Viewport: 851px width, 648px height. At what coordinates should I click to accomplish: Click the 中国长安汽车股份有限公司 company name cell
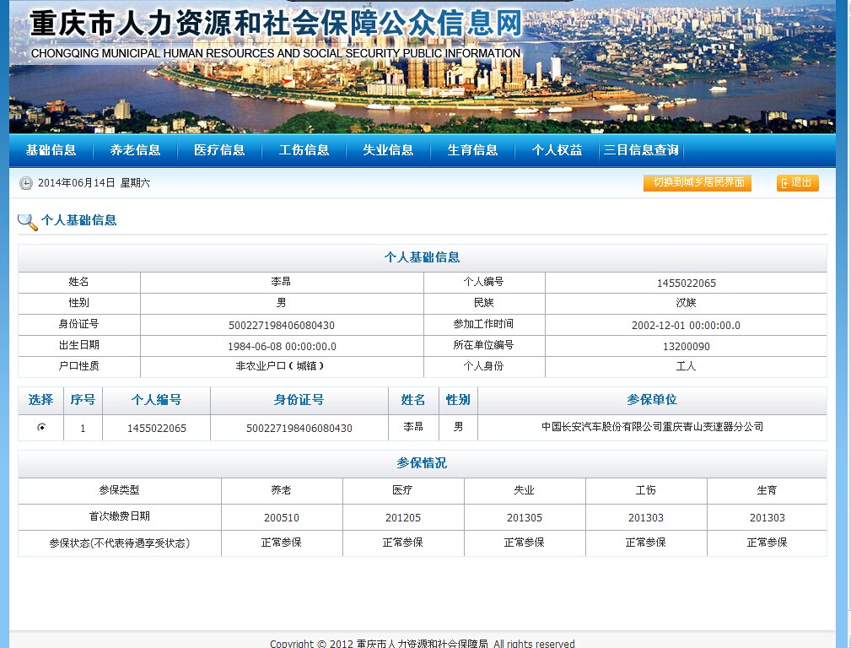pos(651,427)
